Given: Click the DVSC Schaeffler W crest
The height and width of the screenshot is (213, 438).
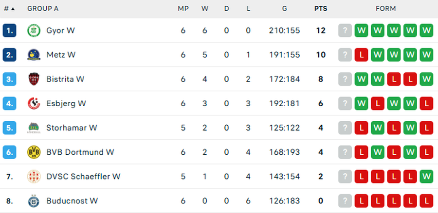Looking at the screenshot, I should click(33, 176).
